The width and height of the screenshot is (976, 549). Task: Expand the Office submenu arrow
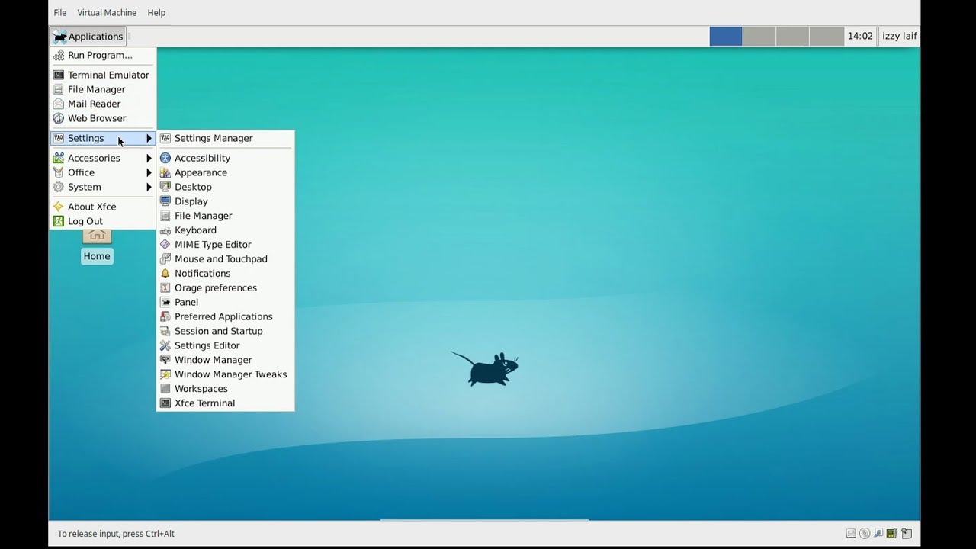149,172
